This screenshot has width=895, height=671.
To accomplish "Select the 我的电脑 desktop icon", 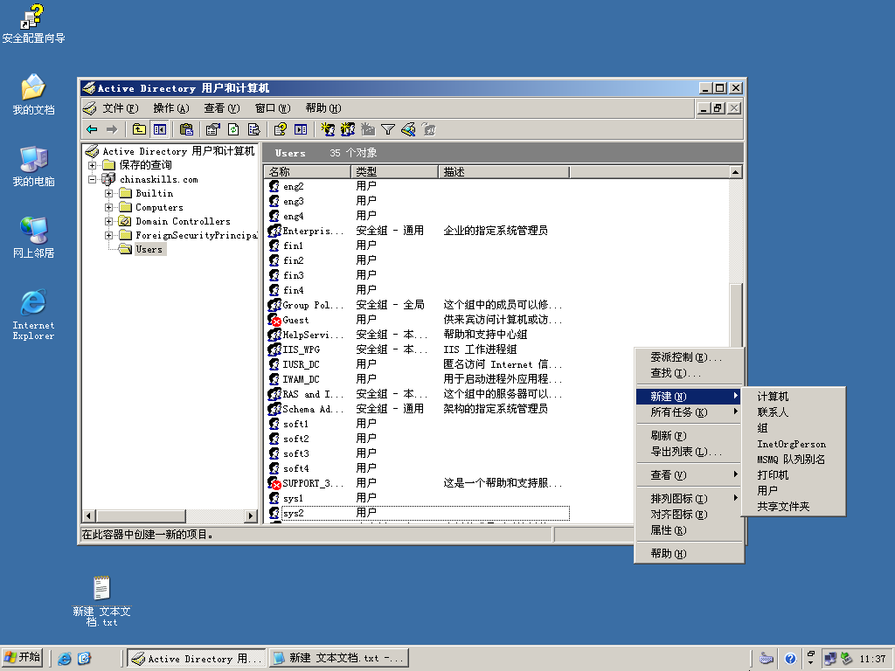I will [33, 167].
